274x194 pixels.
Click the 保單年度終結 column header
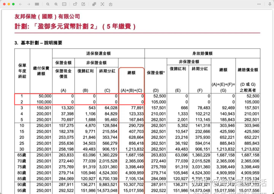[x=22, y=71]
